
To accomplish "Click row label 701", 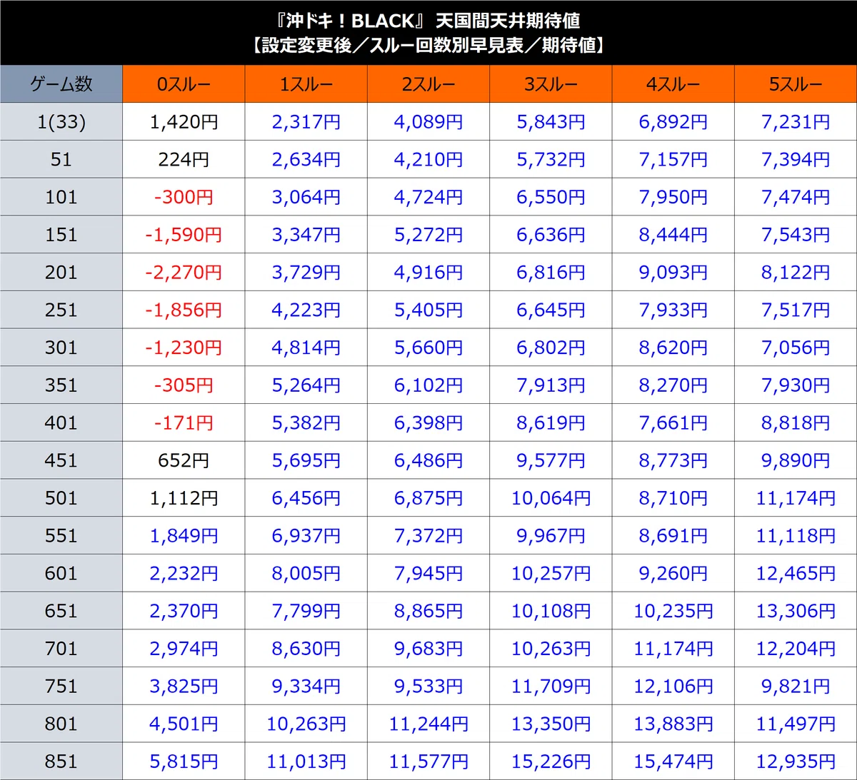I will pos(61,649).
